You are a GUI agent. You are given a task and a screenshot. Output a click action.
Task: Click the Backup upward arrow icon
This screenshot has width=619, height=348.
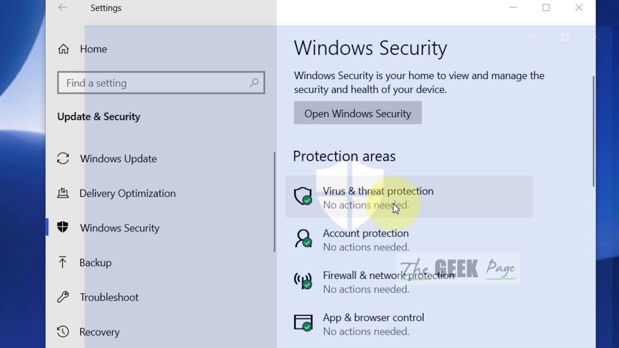(63, 262)
